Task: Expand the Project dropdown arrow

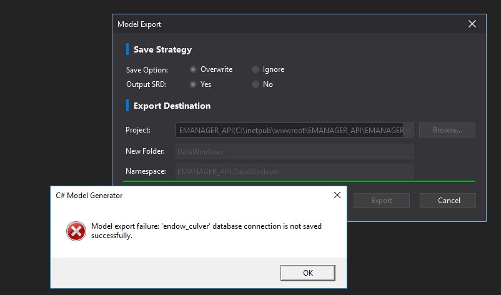Action: tap(408, 130)
